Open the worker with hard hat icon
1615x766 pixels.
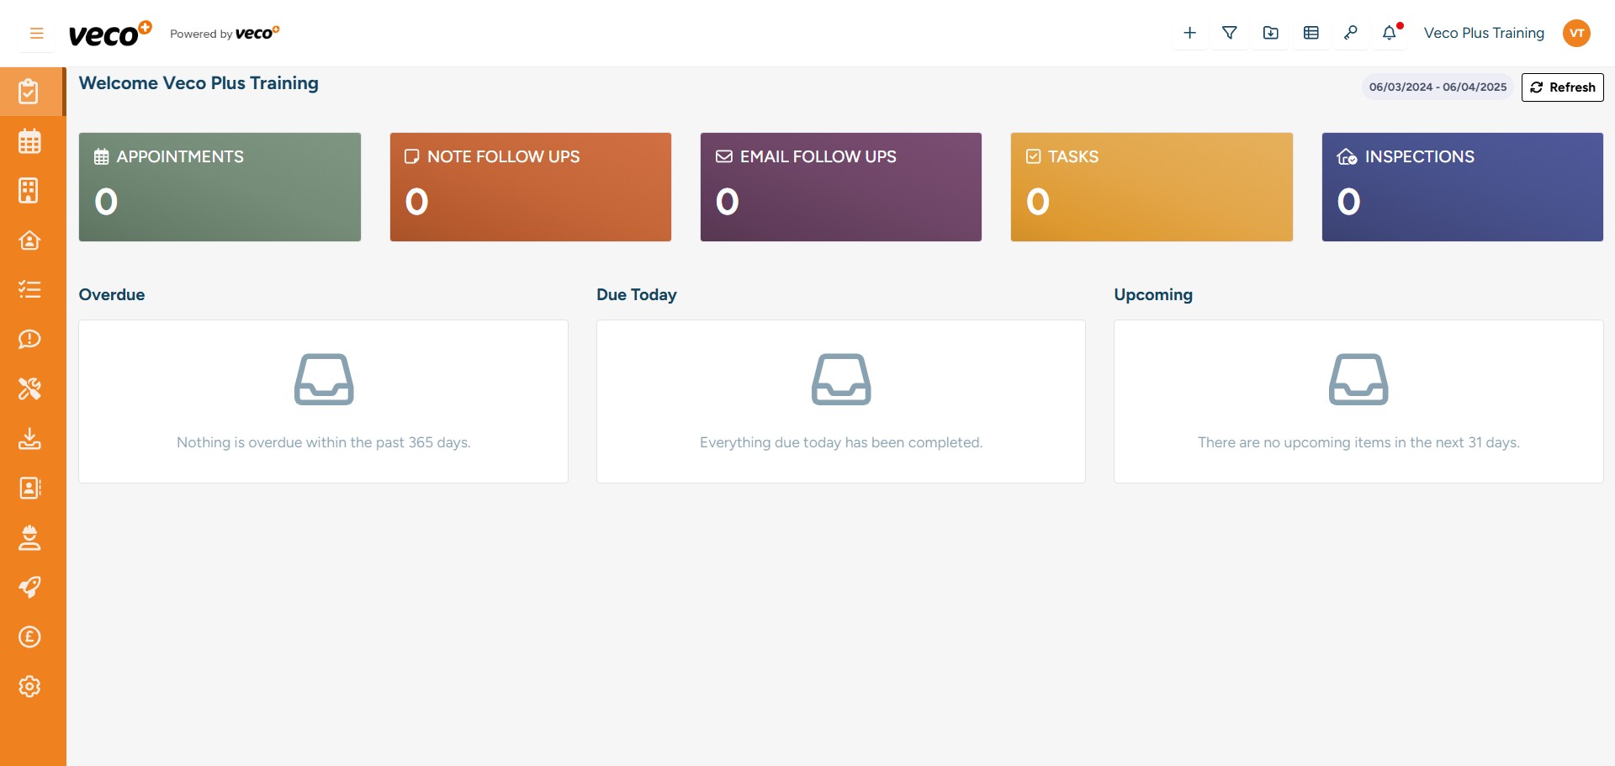29,537
